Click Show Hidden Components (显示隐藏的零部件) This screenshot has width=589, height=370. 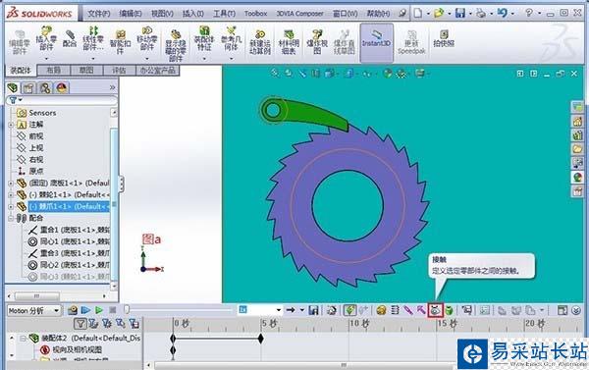click(x=176, y=45)
